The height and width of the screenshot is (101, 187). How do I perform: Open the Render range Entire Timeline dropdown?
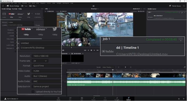pyautogui.click(x=108, y=67)
